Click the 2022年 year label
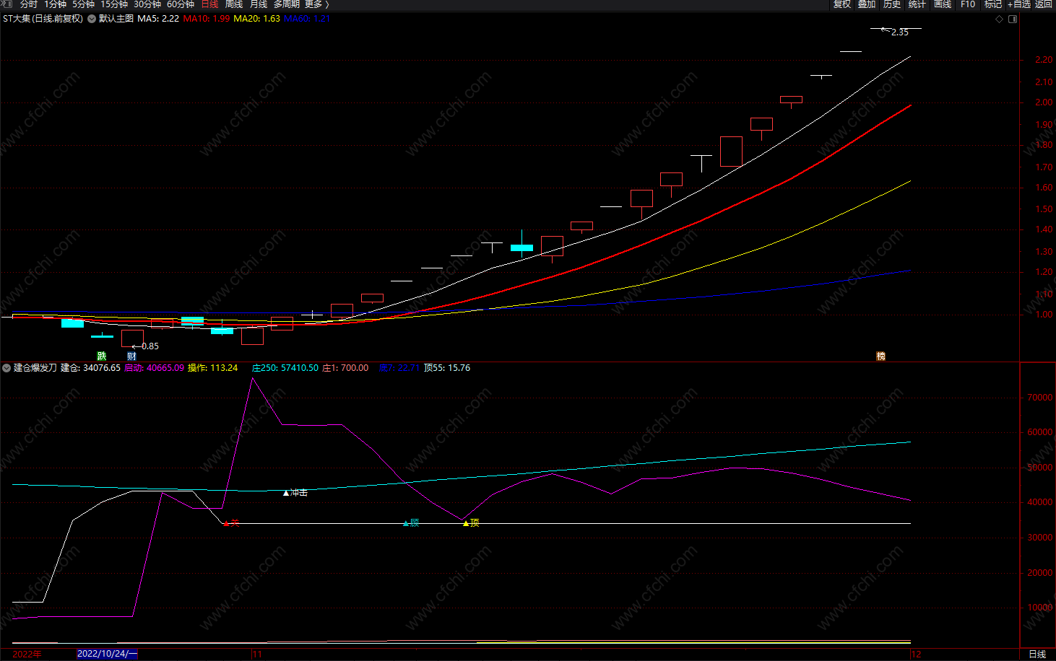Screen dimensions: 1056x661 coord(27,655)
